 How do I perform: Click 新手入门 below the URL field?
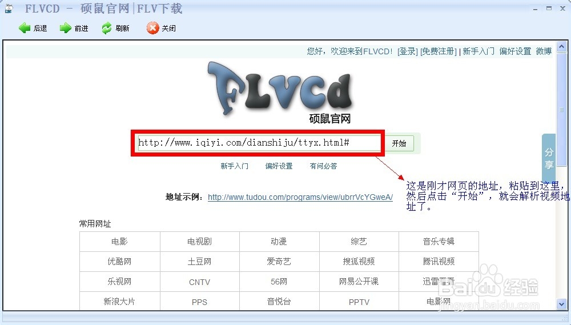tap(235, 166)
